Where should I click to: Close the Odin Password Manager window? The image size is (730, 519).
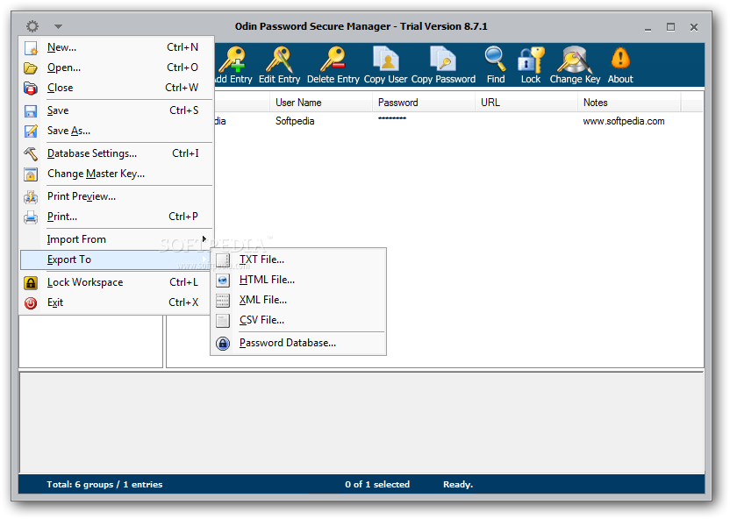pos(694,27)
